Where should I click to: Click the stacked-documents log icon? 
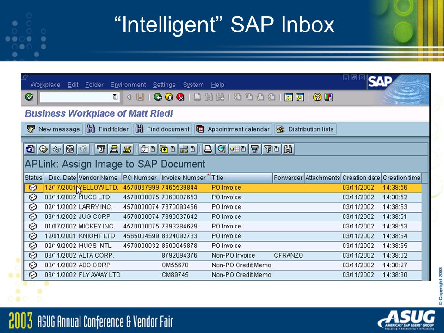(114, 149)
